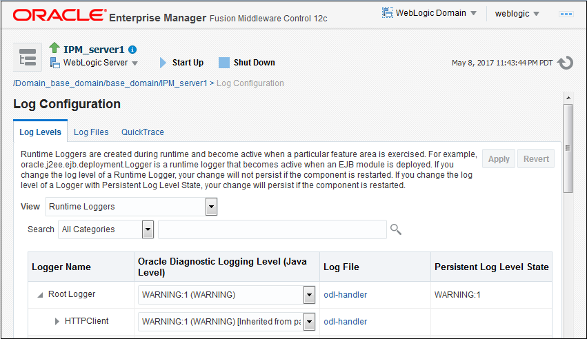
Task: Click Persistent Log Level State column header
Action: (491, 267)
